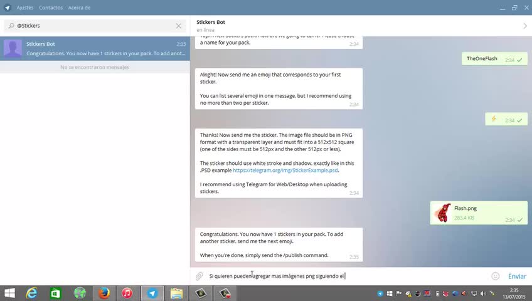
Task: Click the Congratulations bot message
Action: (279, 245)
